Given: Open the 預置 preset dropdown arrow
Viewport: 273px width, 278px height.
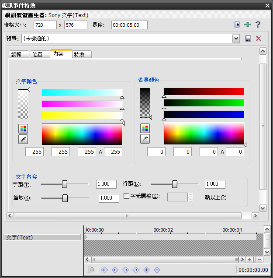Looking at the screenshot, I should (x=236, y=39).
